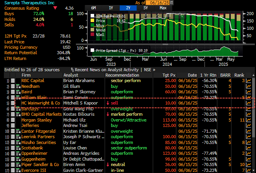Open the research report icon for Leerink Partners
The height and width of the screenshot is (173, 256).
pos(18,137)
